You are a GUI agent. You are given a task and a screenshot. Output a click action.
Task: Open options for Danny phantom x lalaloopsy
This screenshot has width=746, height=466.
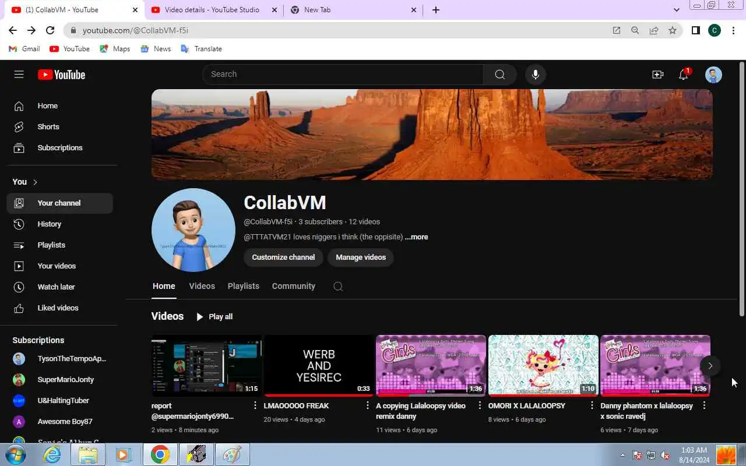tap(704, 405)
